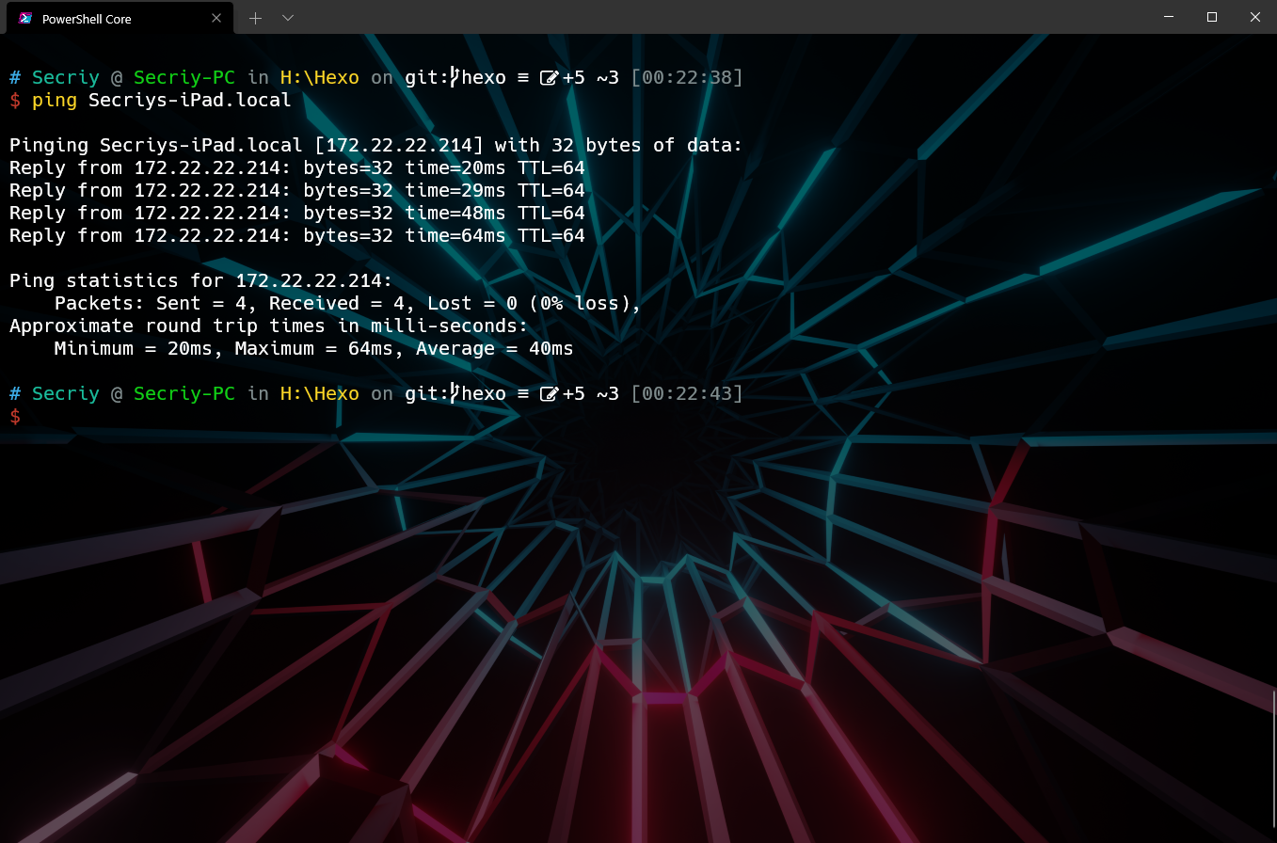The height and width of the screenshot is (843, 1277).
Task: Click the 'Packets: Sent = 4' line
Action: pos(348,303)
